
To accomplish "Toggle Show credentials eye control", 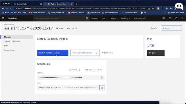I will click(x=94, y=70).
